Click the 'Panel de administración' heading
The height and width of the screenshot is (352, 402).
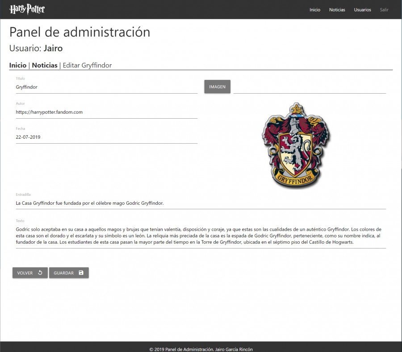[x=80, y=32]
